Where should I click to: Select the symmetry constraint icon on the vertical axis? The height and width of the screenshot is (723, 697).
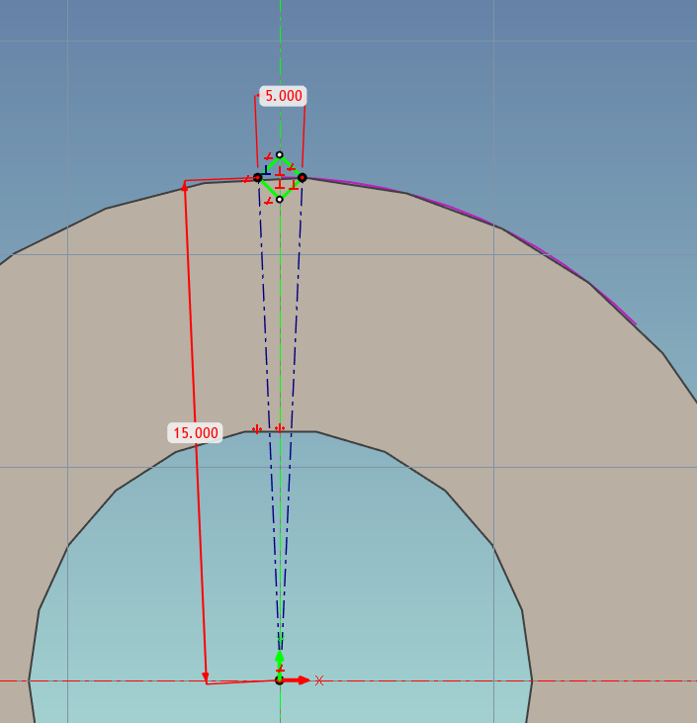[x=280, y=428]
